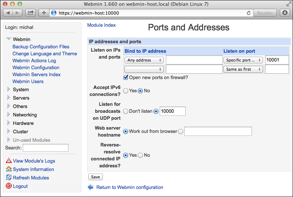
Task: Expand the Servers category
Action: [8, 97]
